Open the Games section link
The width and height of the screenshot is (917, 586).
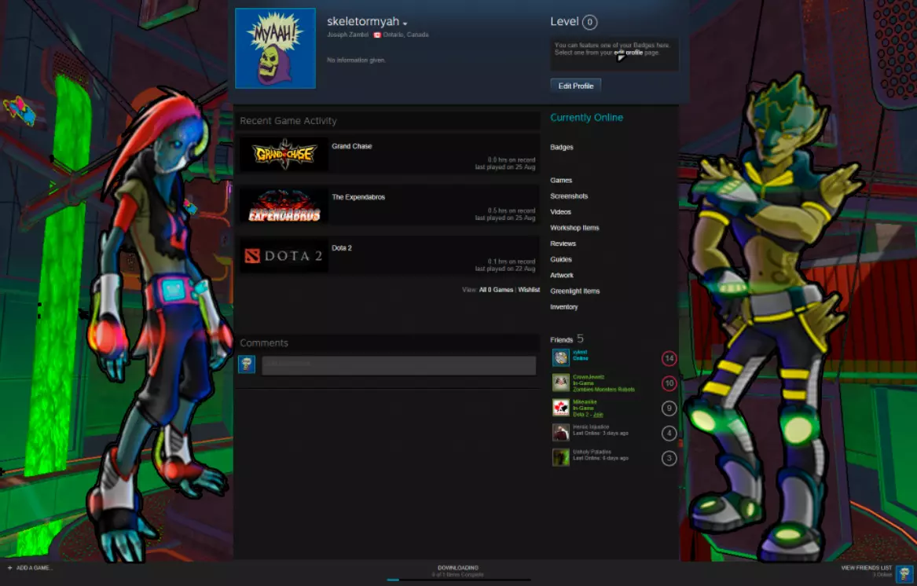point(561,180)
